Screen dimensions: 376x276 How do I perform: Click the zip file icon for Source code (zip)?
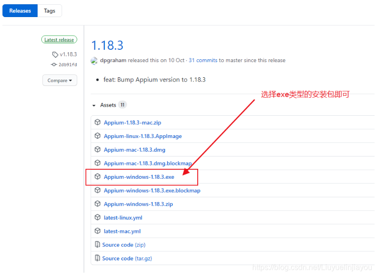coord(97,245)
